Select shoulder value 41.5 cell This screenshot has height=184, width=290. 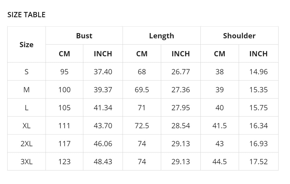pyautogui.click(x=219, y=125)
